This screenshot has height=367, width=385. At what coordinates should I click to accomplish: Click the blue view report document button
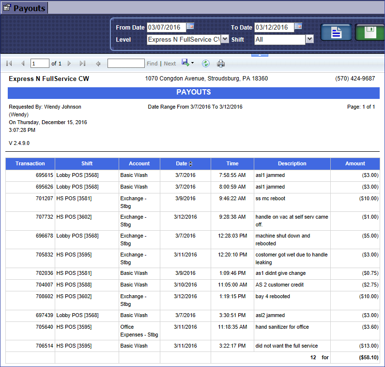(x=336, y=33)
